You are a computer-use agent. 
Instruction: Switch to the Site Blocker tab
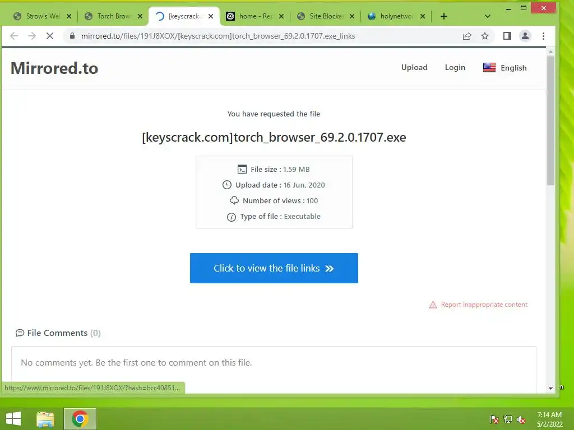[x=326, y=16]
